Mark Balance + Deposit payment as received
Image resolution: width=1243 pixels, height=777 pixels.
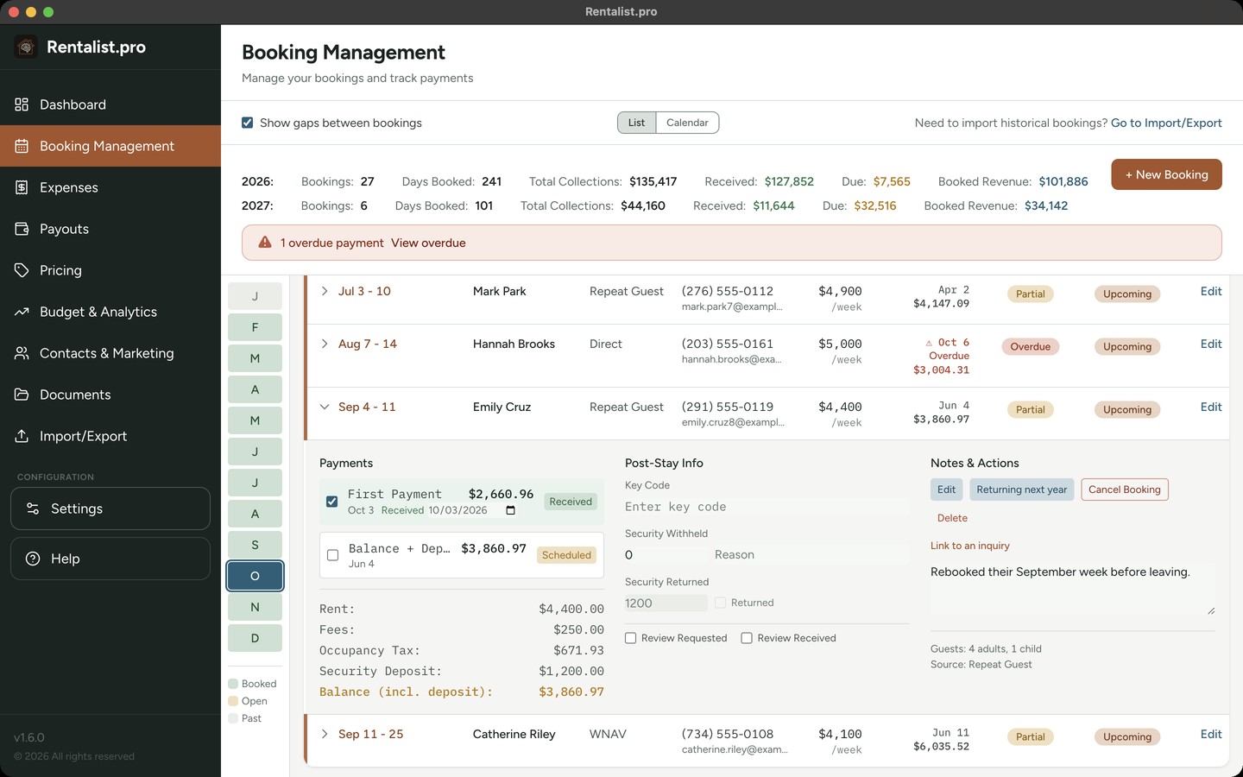click(x=332, y=555)
